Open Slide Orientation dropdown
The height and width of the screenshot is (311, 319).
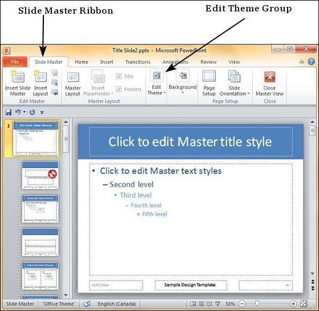[x=235, y=83]
